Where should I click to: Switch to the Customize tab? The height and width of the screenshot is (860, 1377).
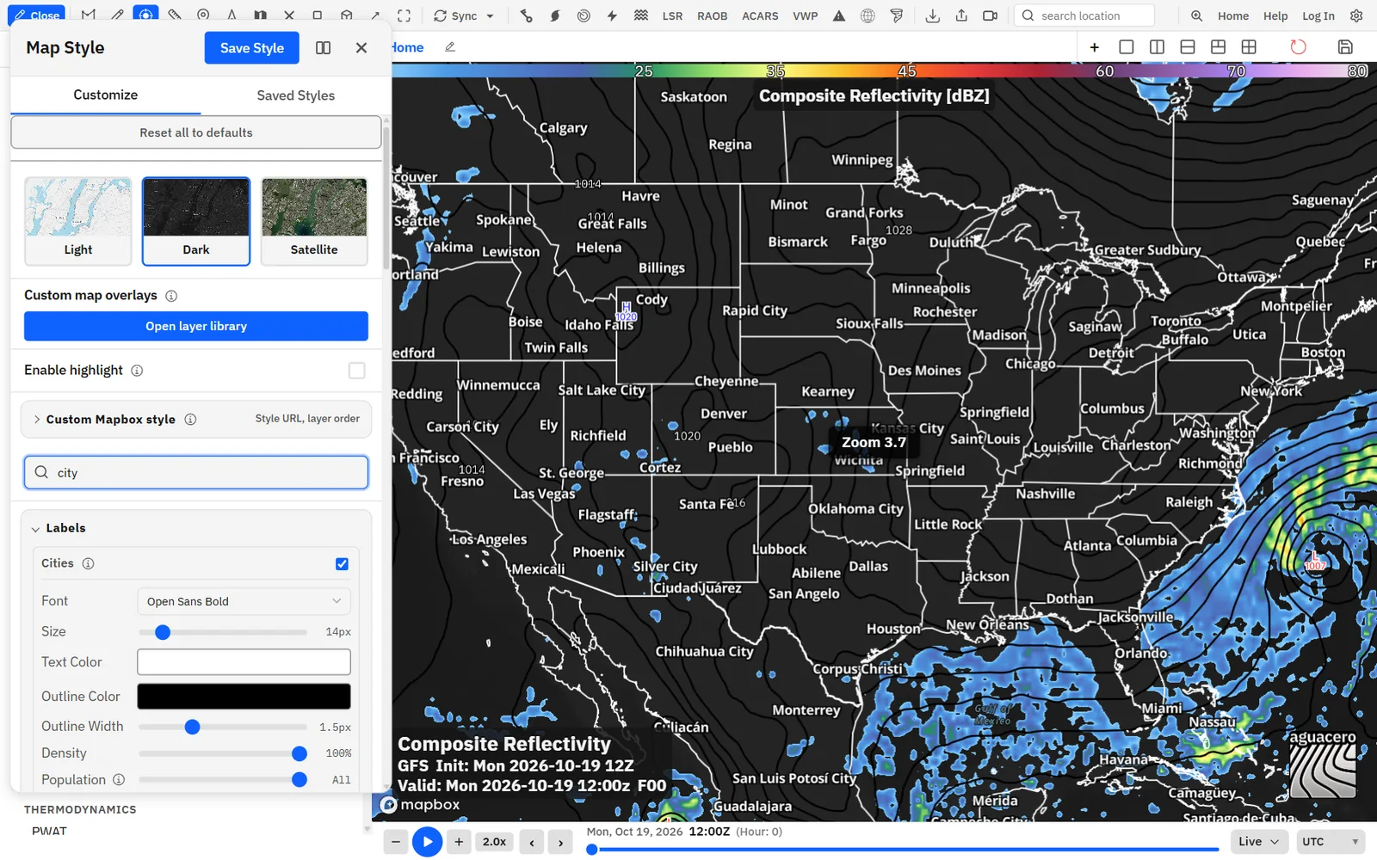coord(105,95)
